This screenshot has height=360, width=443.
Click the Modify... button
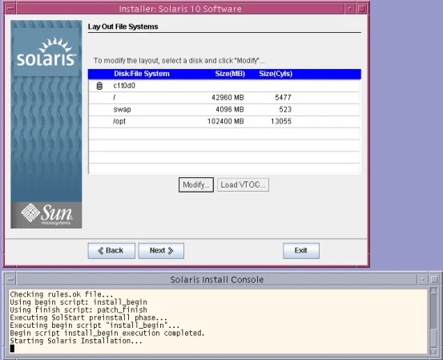point(196,184)
